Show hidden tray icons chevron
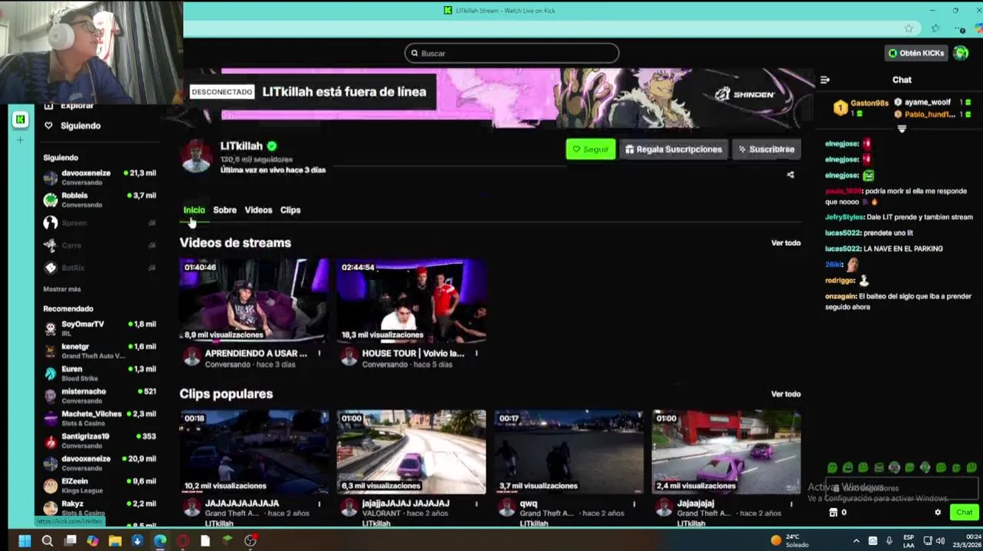 point(857,541)
